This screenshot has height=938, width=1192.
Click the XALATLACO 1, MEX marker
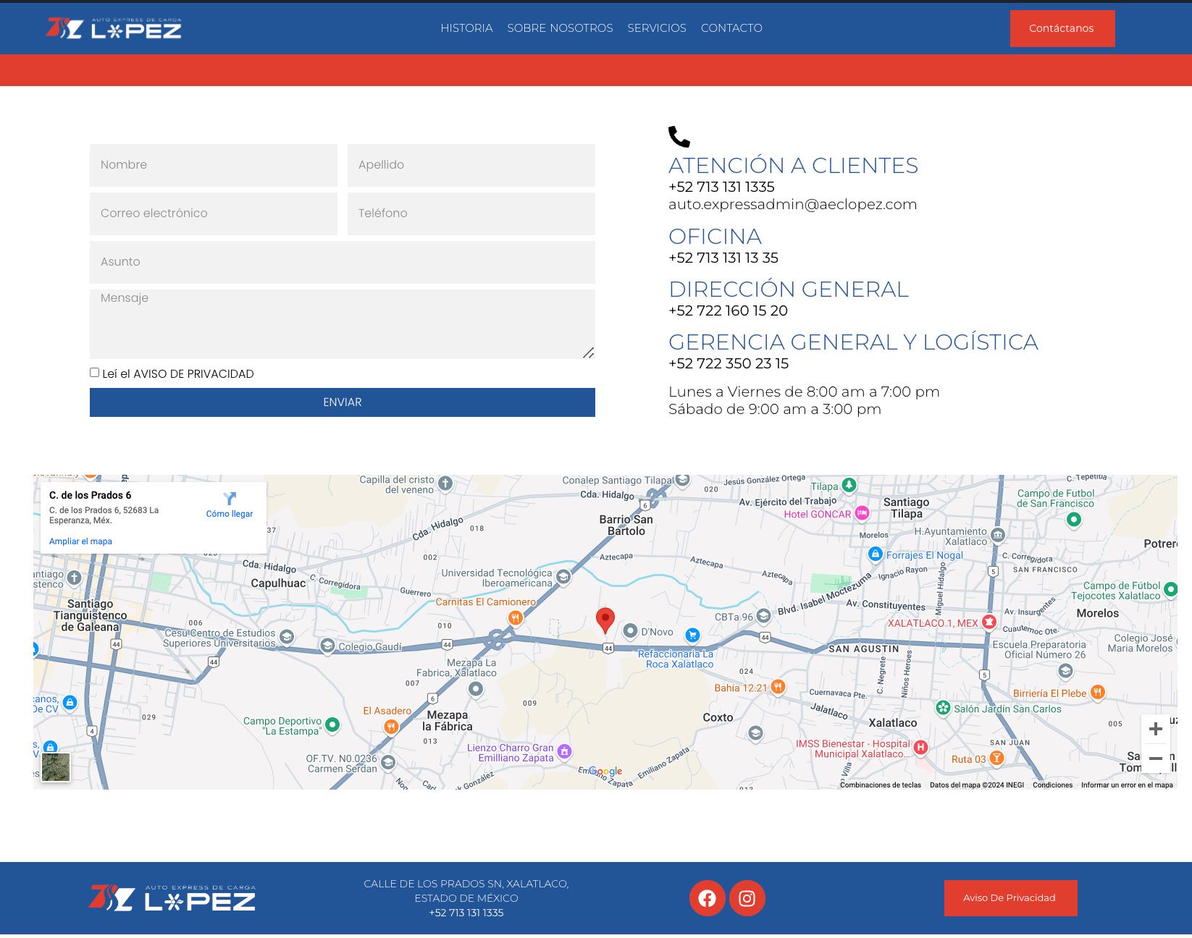click(989, 622)
